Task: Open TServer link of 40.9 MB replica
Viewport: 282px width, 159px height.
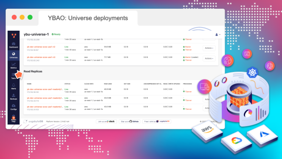Action: (188, 92)
